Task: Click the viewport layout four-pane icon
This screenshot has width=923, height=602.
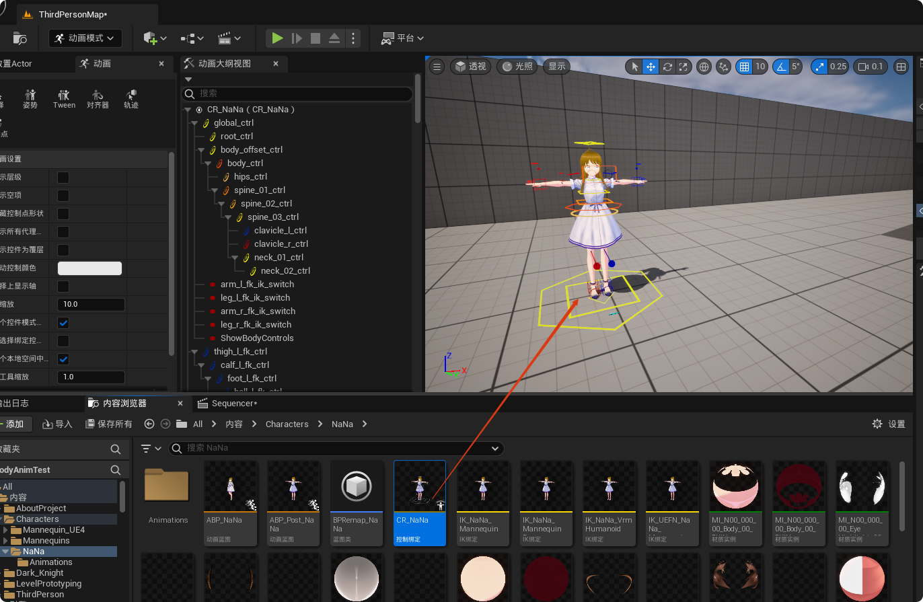Action: coord(901,67)
